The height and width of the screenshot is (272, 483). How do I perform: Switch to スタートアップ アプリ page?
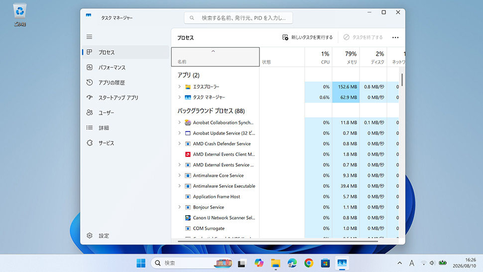125,98
